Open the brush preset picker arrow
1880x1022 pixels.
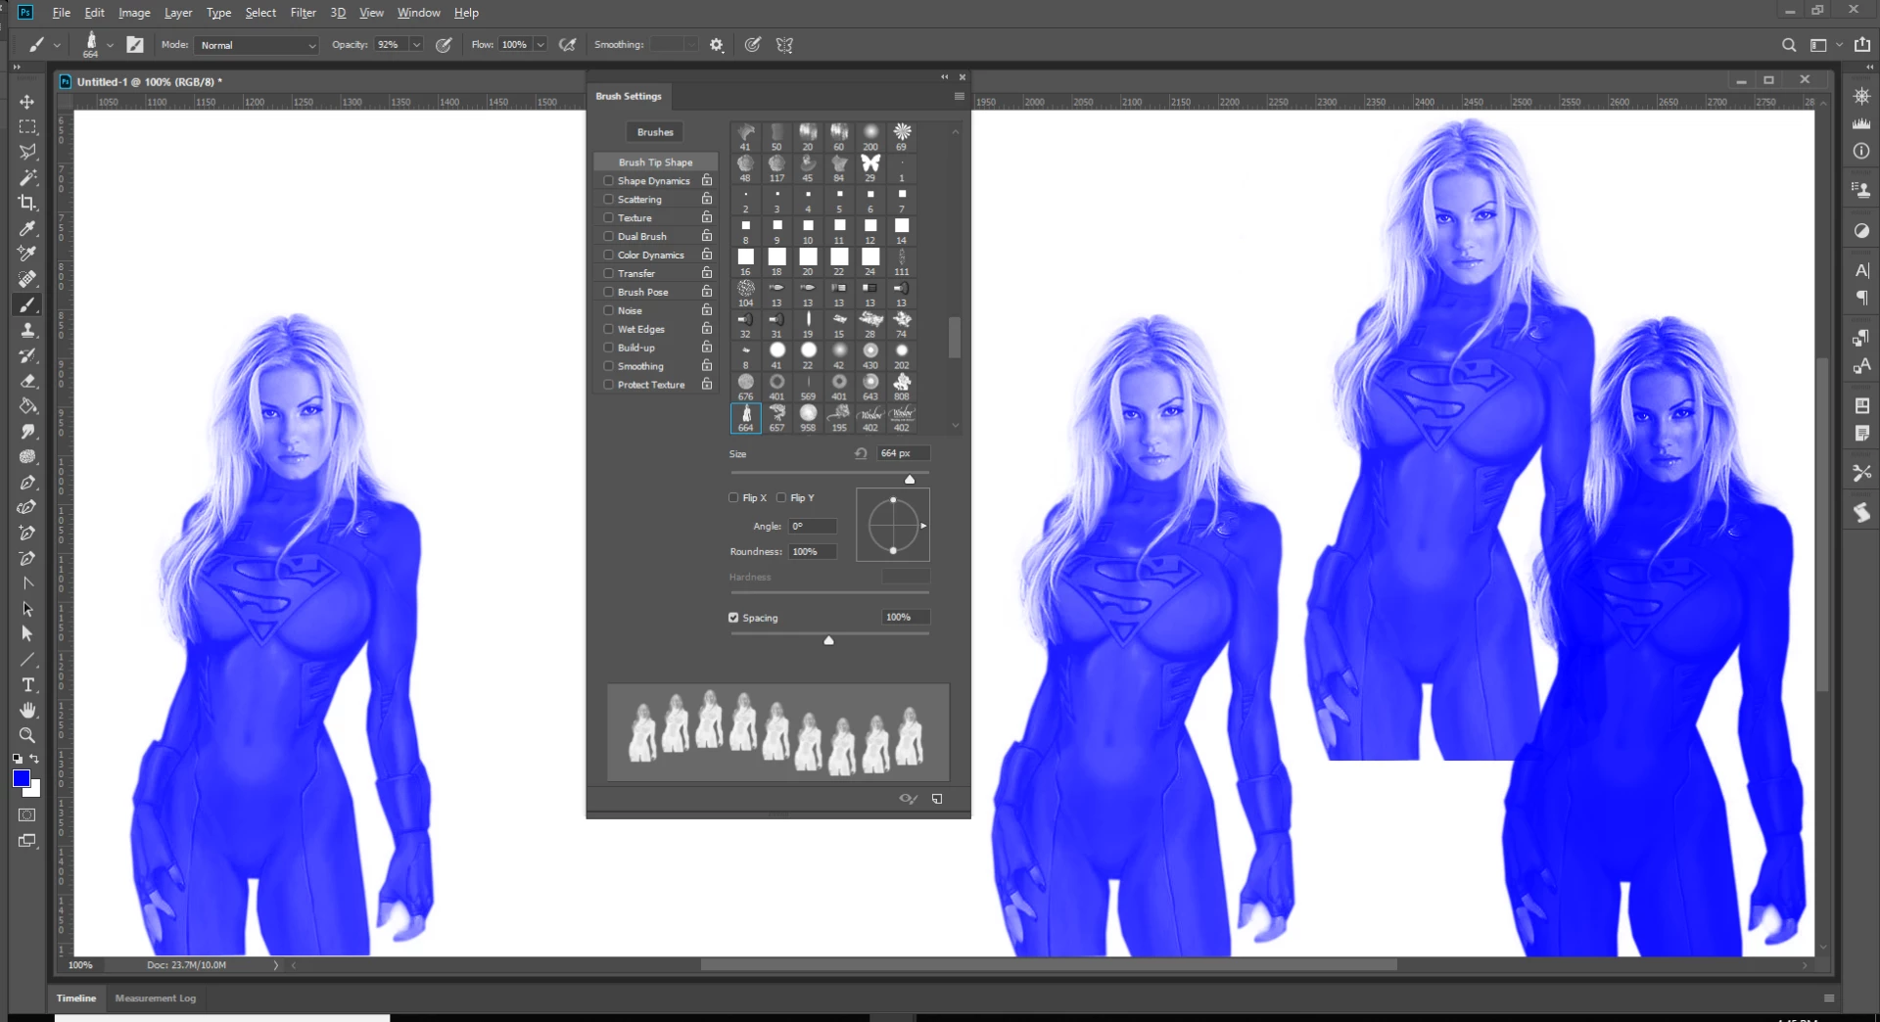[110, 45]
